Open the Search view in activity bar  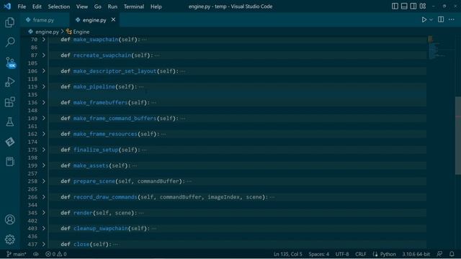point(9,42)
